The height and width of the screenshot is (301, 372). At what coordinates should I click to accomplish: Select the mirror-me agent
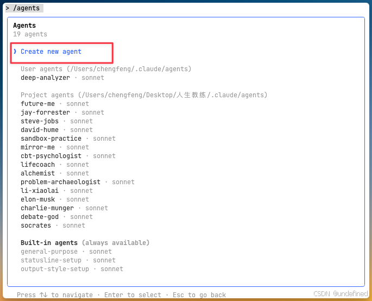[54, 147]
